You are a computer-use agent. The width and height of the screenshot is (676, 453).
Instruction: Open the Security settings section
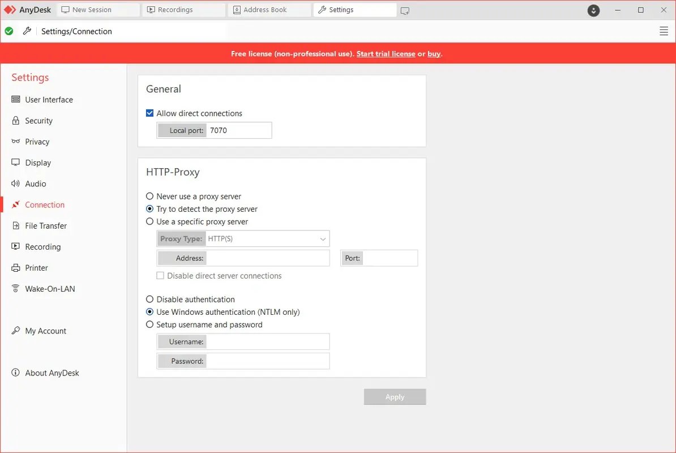click(38, 120)
